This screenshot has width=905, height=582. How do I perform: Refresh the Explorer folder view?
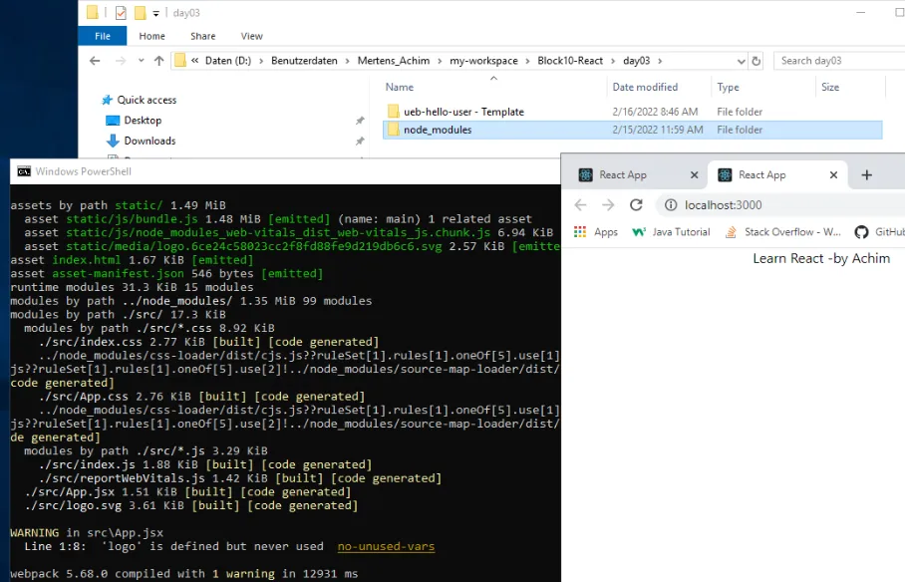pyautogui.click(x=756, y=61)
